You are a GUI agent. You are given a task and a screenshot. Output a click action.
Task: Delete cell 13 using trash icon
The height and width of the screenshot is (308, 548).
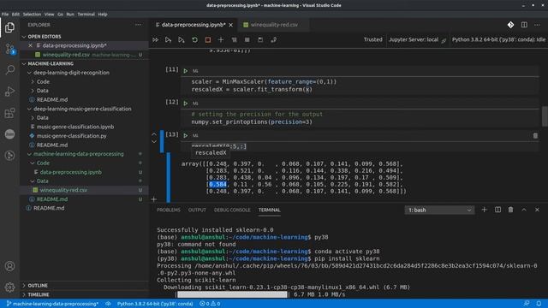pos(535,135)
